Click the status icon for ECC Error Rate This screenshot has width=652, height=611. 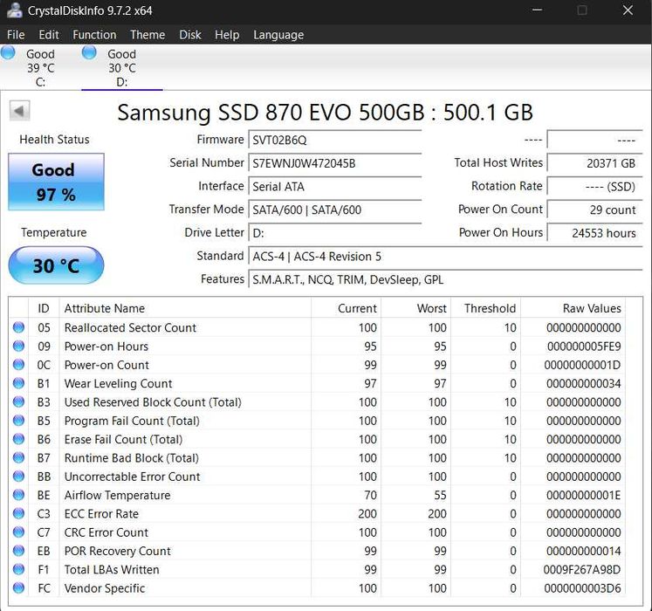(x=18, y=513)
